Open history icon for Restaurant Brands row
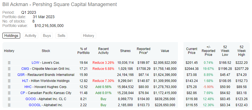 point(9,75)
